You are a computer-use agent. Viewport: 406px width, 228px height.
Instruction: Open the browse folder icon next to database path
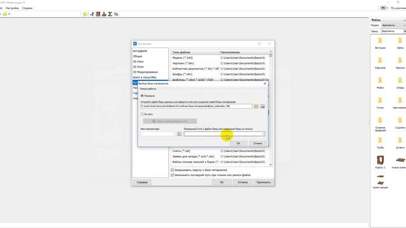(x=256, y=106)
